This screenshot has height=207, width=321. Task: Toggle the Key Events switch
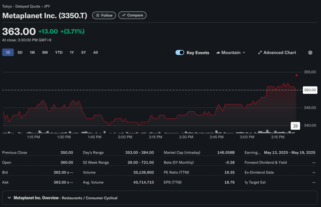pyautogui.click(x=180, y=53)
